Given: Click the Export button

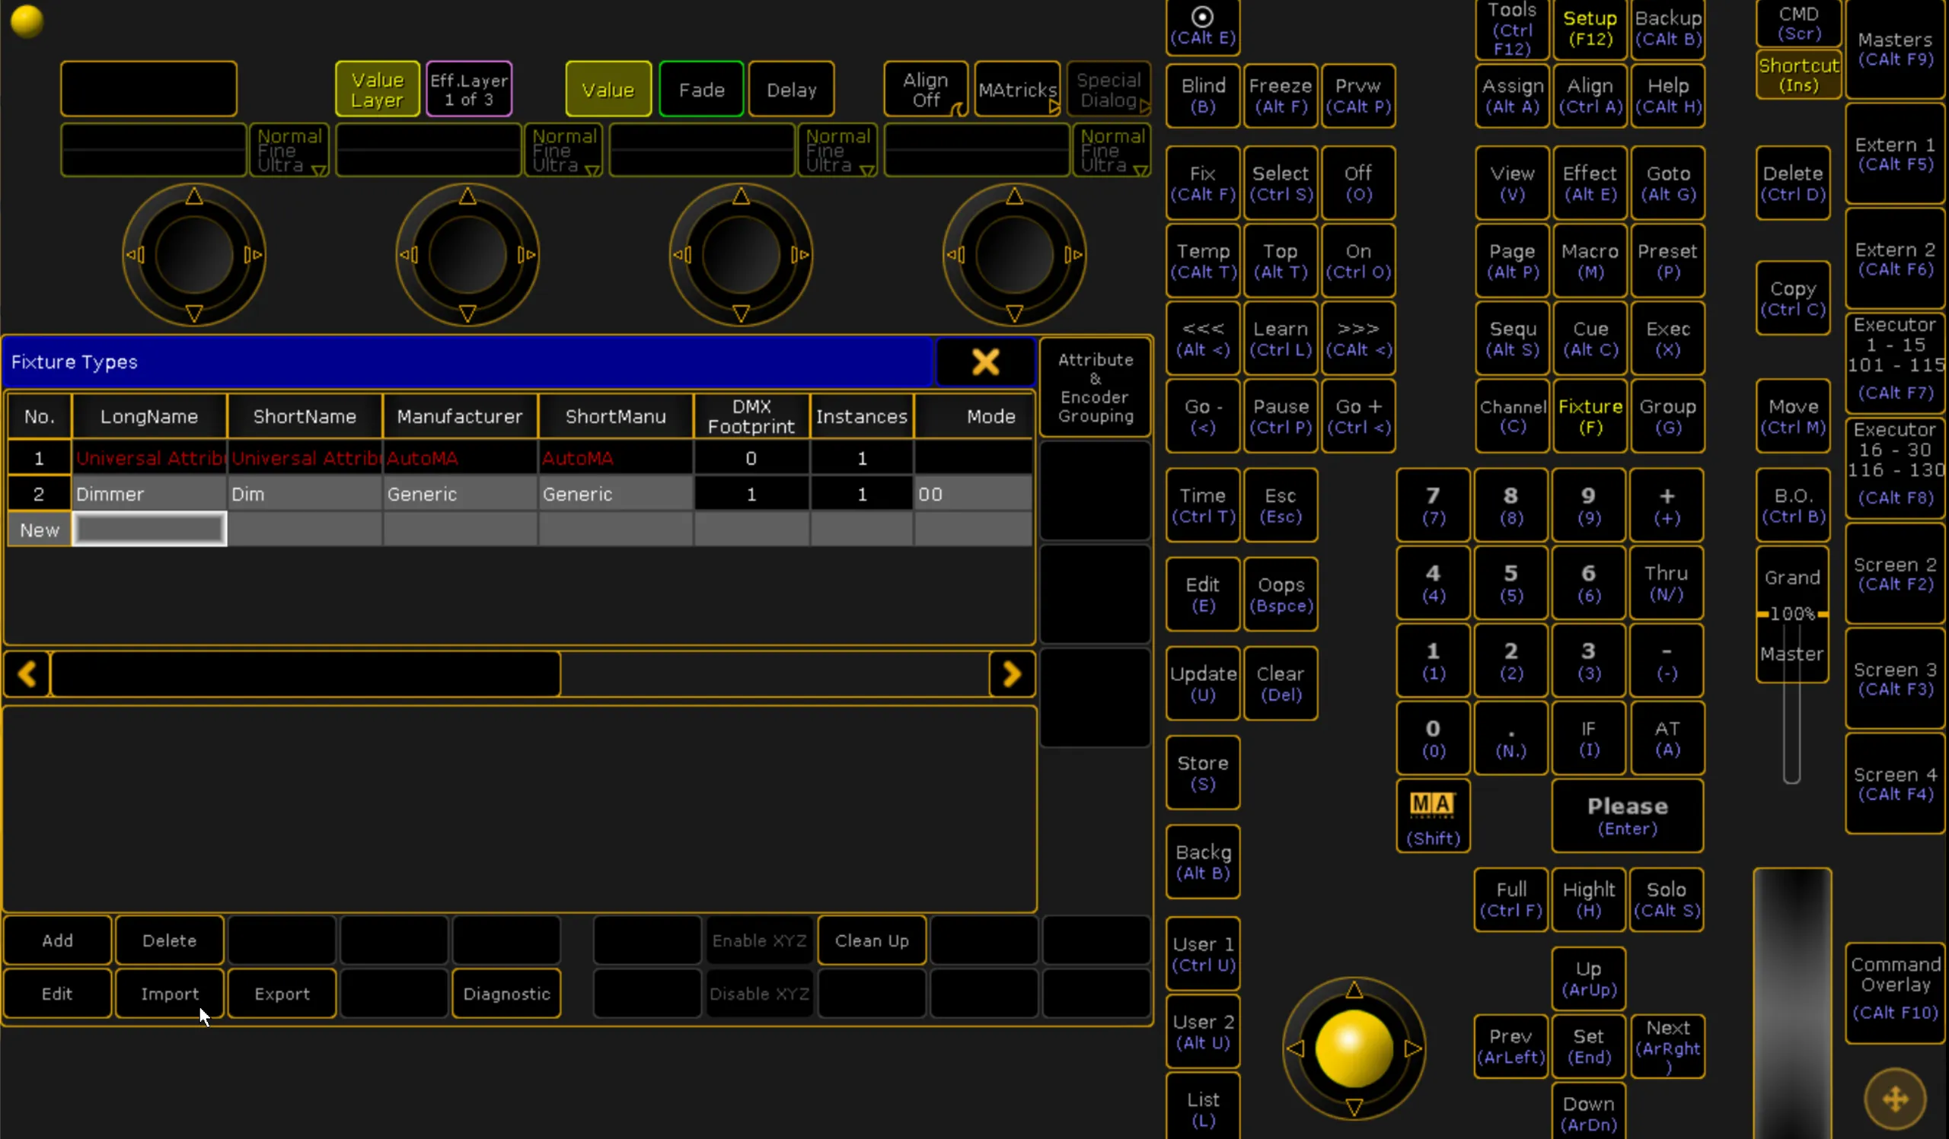Looking at the screenshot, I should [x=282, y=994].
